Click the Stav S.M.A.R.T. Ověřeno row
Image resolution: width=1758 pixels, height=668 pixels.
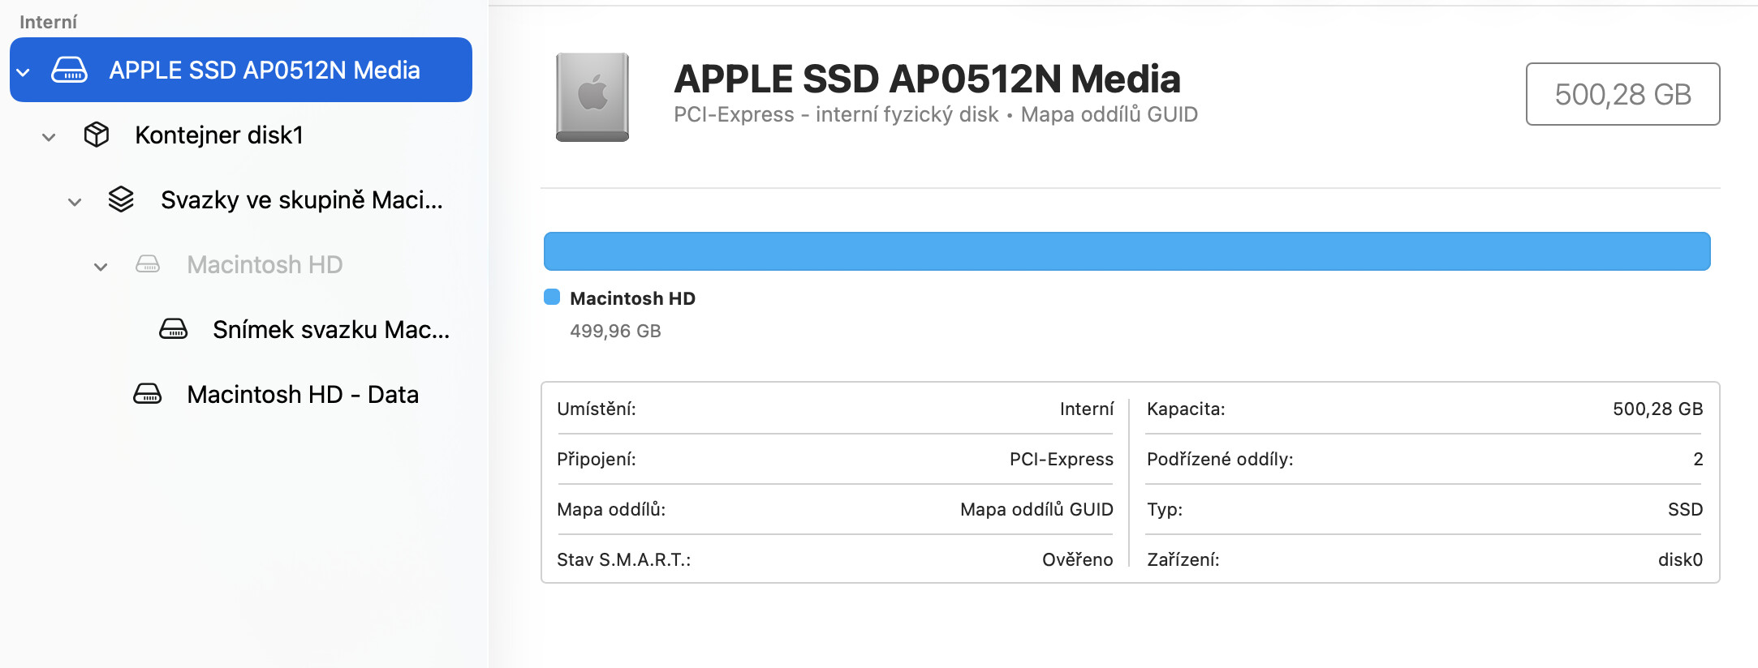(x=834, y=559)
